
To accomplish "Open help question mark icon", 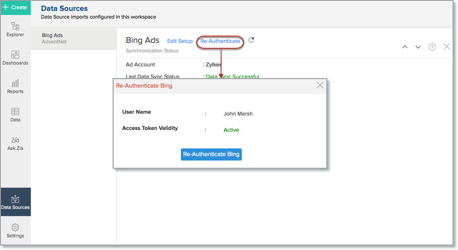I will [432, 47].
